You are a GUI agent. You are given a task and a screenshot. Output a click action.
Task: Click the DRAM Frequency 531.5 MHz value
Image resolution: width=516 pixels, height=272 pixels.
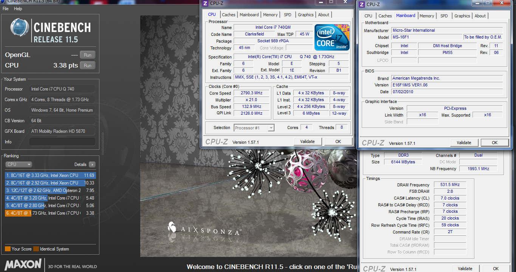pyautogui.click(x=450, y=185)
